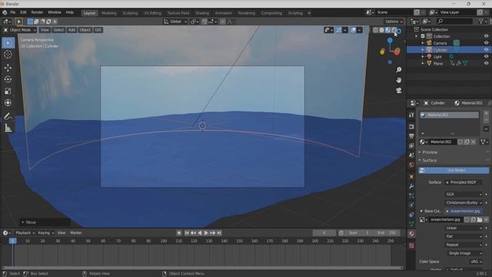
Task: Open the Particles properties tab
Action: 411,196
